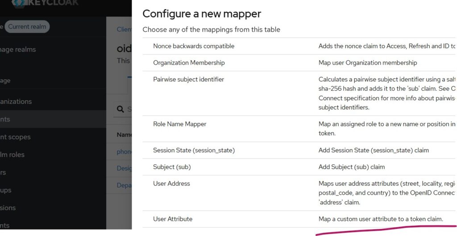Navigate to Realm roles in the sidebar

(x=12, y=155)
